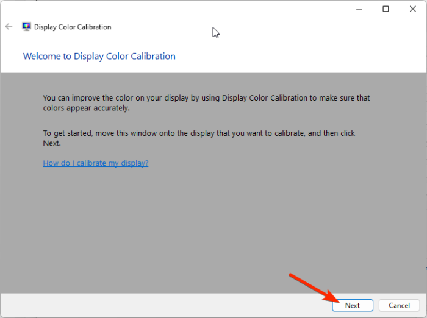
Task: Open the "How do I calibrate my display?" link
Action: tap(96, 163)
